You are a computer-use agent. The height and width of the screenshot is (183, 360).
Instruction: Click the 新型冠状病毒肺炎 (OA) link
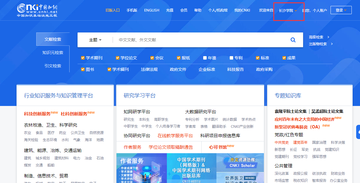click(x=297, y=127)
